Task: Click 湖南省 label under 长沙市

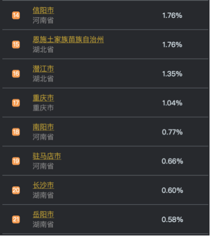Action: [43, 195]
